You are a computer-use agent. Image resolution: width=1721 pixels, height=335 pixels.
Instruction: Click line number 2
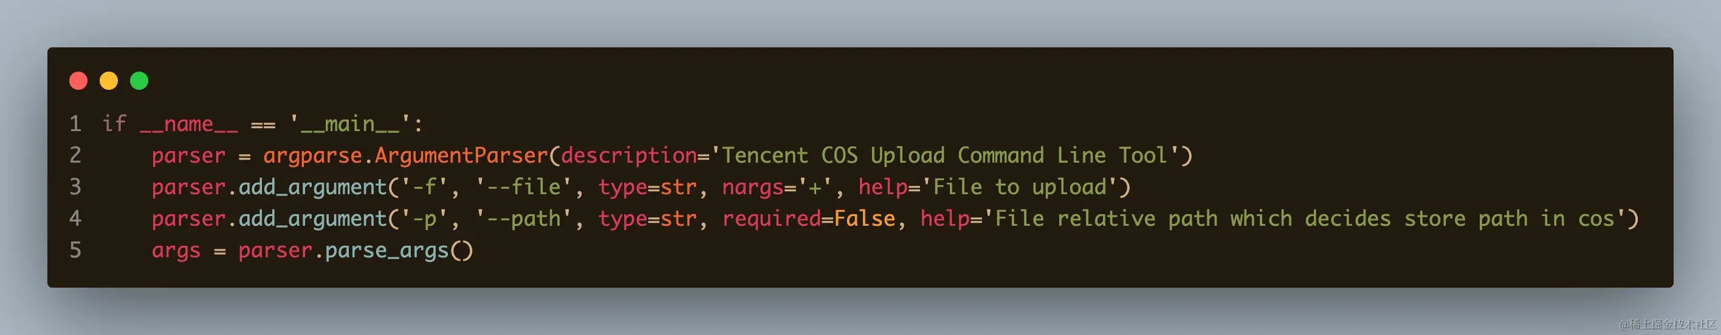click(x=75, y=155)
